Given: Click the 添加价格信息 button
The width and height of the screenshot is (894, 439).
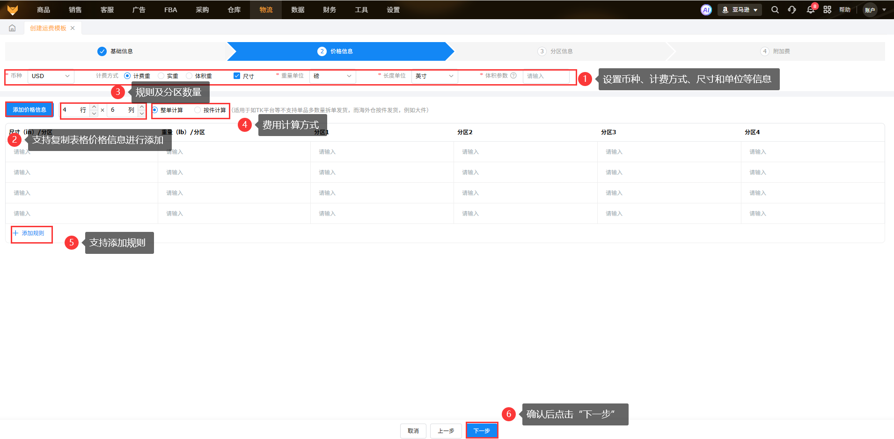Looking at the screenshot, I should pos(29,110).
